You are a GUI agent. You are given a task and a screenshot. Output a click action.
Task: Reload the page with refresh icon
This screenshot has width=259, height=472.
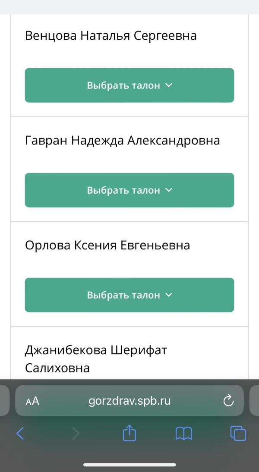228,401
